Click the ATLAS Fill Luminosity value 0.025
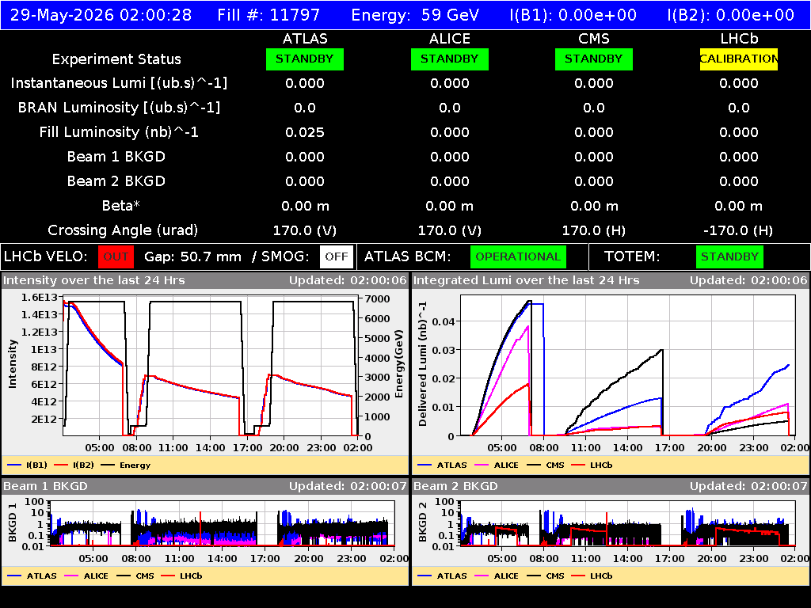The height and width of the screenshot is (608, 811). coord(305,132)
